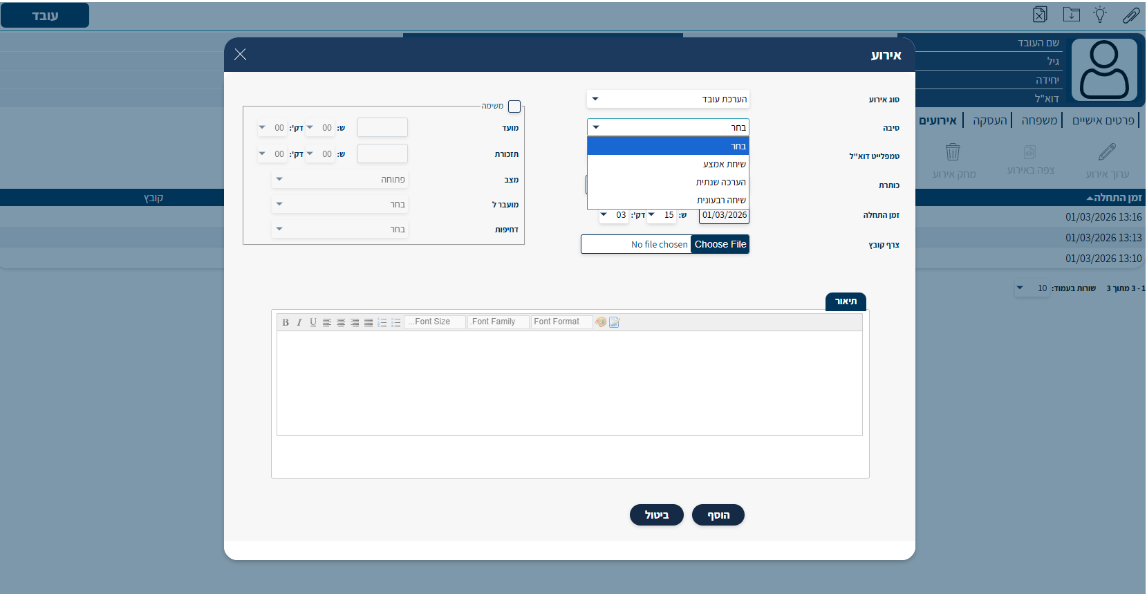Insert a numbered list in editor
This screenshot has width=1147, height=594.
coord(382,322)
